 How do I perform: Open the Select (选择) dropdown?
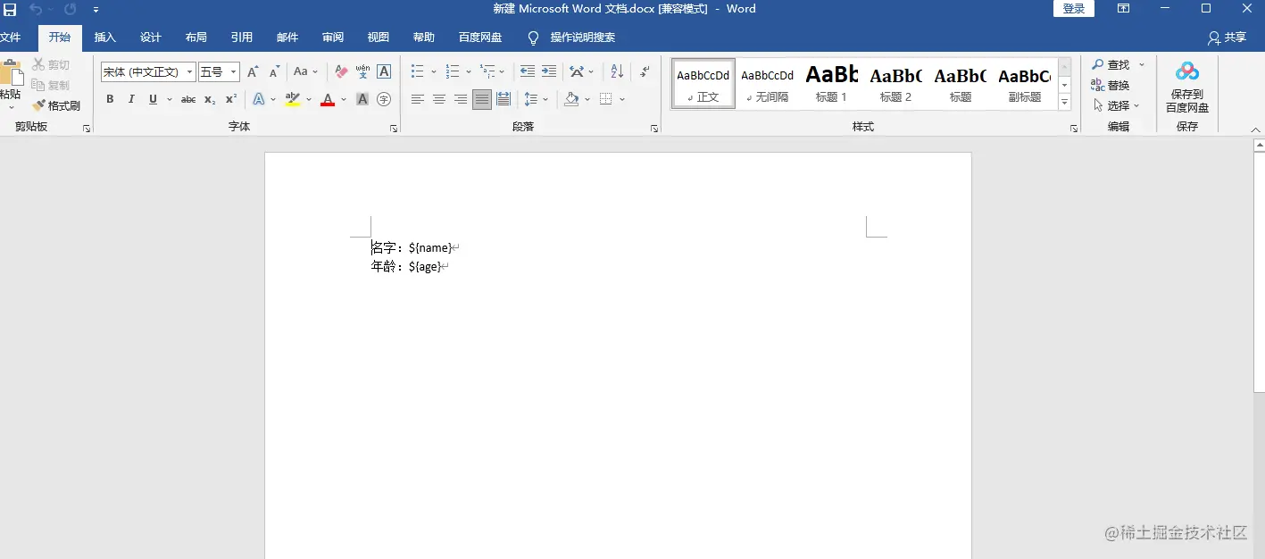pyautogui.click(x=1117, y=105)
